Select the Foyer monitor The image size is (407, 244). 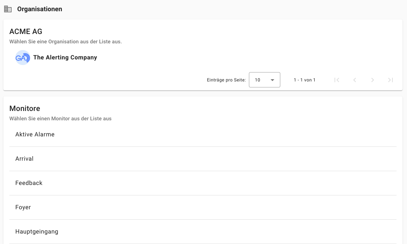(x=23, y=207)
